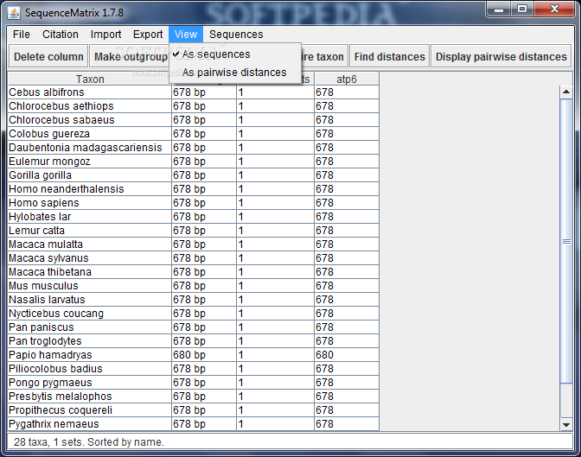581x457 pixels.
Task: Select the Piliocolobus badius taxon
Action: 89,369
